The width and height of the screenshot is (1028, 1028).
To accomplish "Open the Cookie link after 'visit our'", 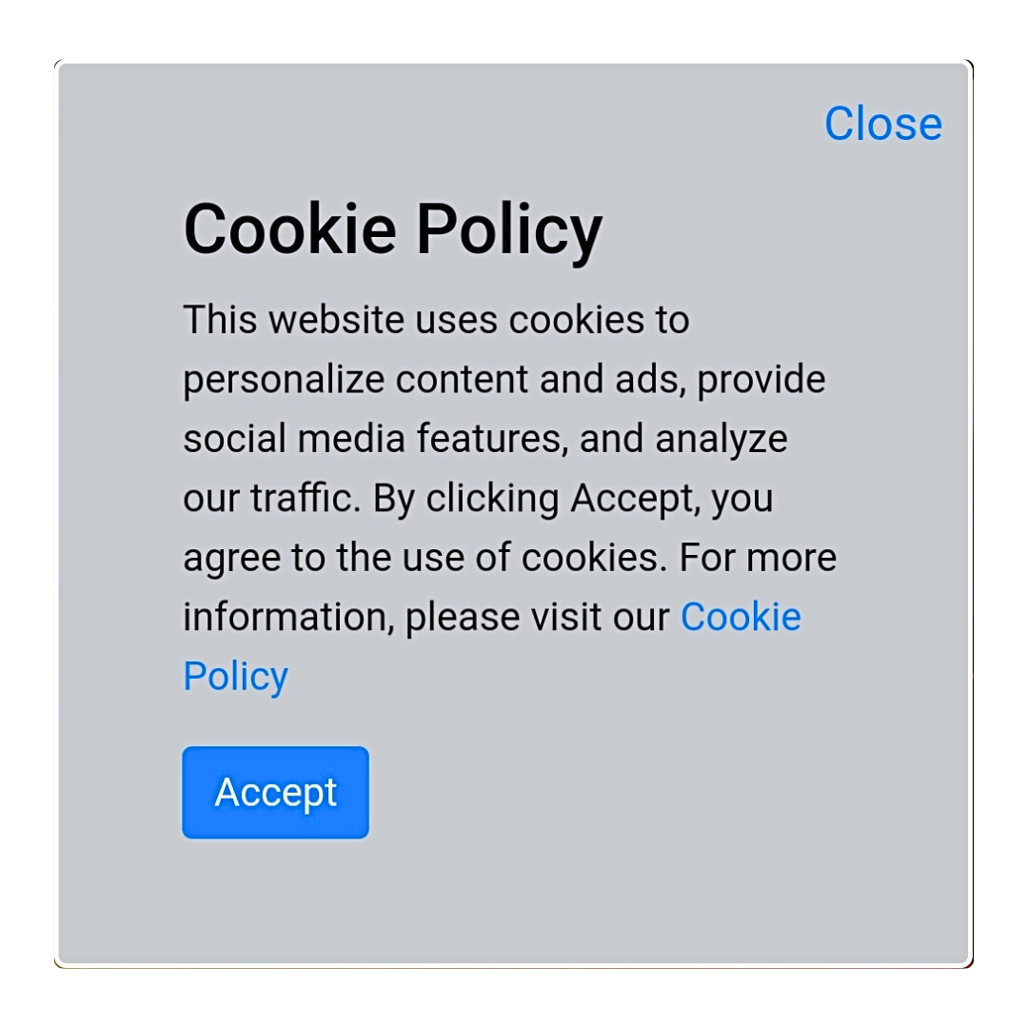I will pyautogui.click(x=741, y=617).
